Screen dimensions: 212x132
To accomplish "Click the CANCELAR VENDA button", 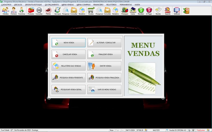I will (69, 54).
